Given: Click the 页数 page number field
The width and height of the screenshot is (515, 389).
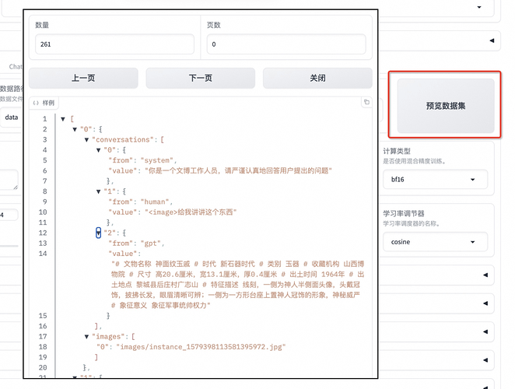Looking at the screenshot, I should 288,44.
